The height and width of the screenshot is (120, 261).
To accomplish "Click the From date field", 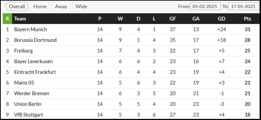I will (x=205, y=6).
